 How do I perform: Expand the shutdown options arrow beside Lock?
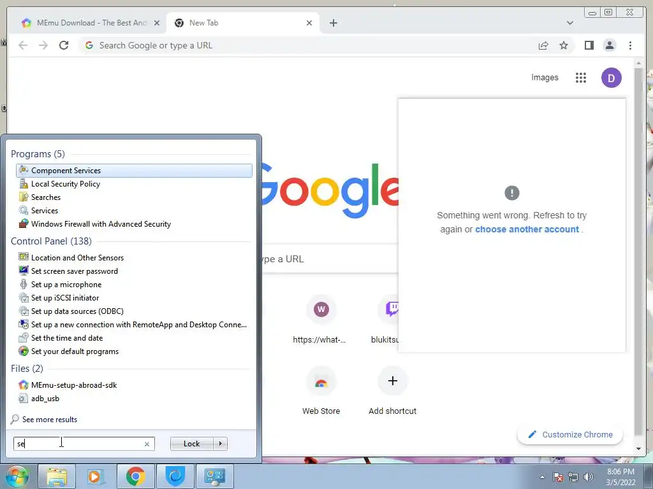(x=220, y=444)
